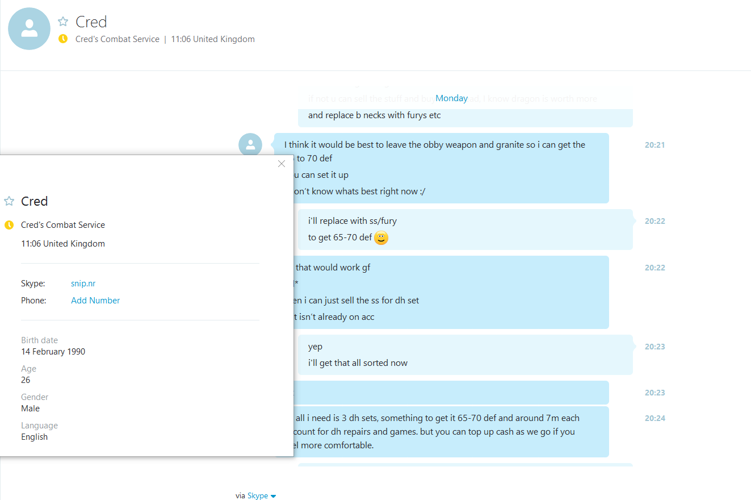This screenshot has height=500, width=751.
Task: Open the 'via Skype' dropdown arrow
Action: point(274,496)
